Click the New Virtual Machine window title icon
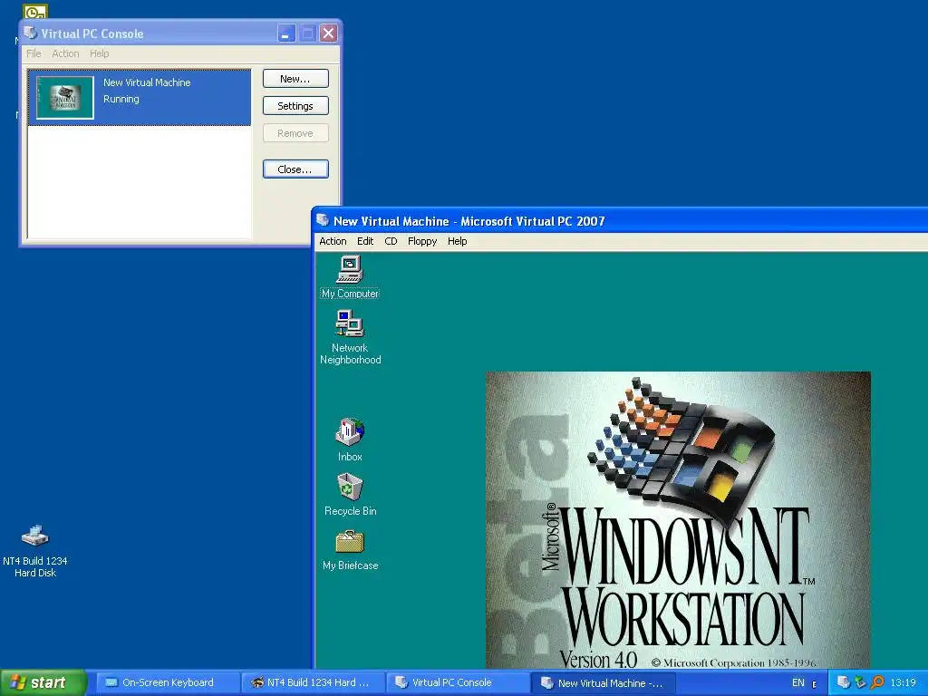The image size is (928, 696). click(323, 220)
